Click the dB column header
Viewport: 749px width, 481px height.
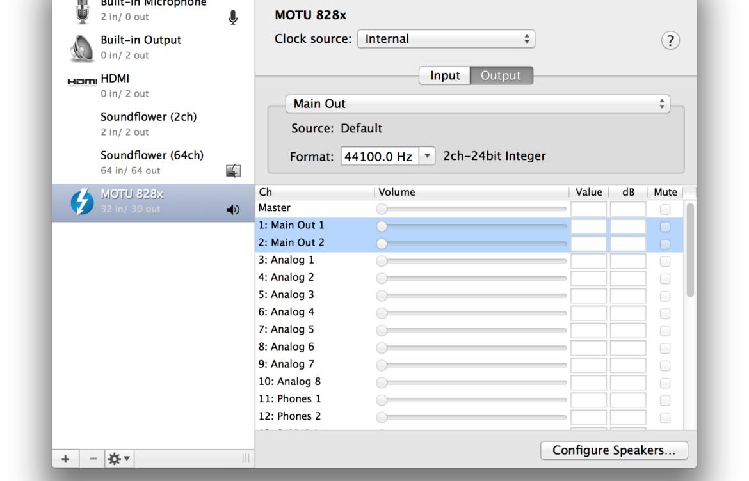[x=628, y=193]
